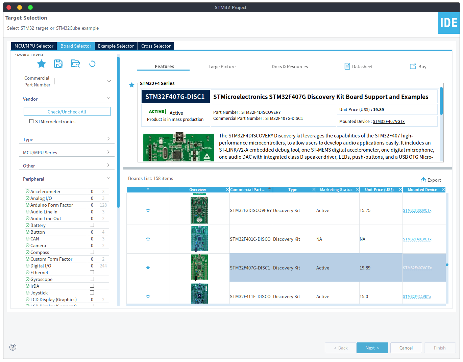Switch to the Cross Selector tab
The height and width of the screenshot is (362, 463).
point(156,46)
